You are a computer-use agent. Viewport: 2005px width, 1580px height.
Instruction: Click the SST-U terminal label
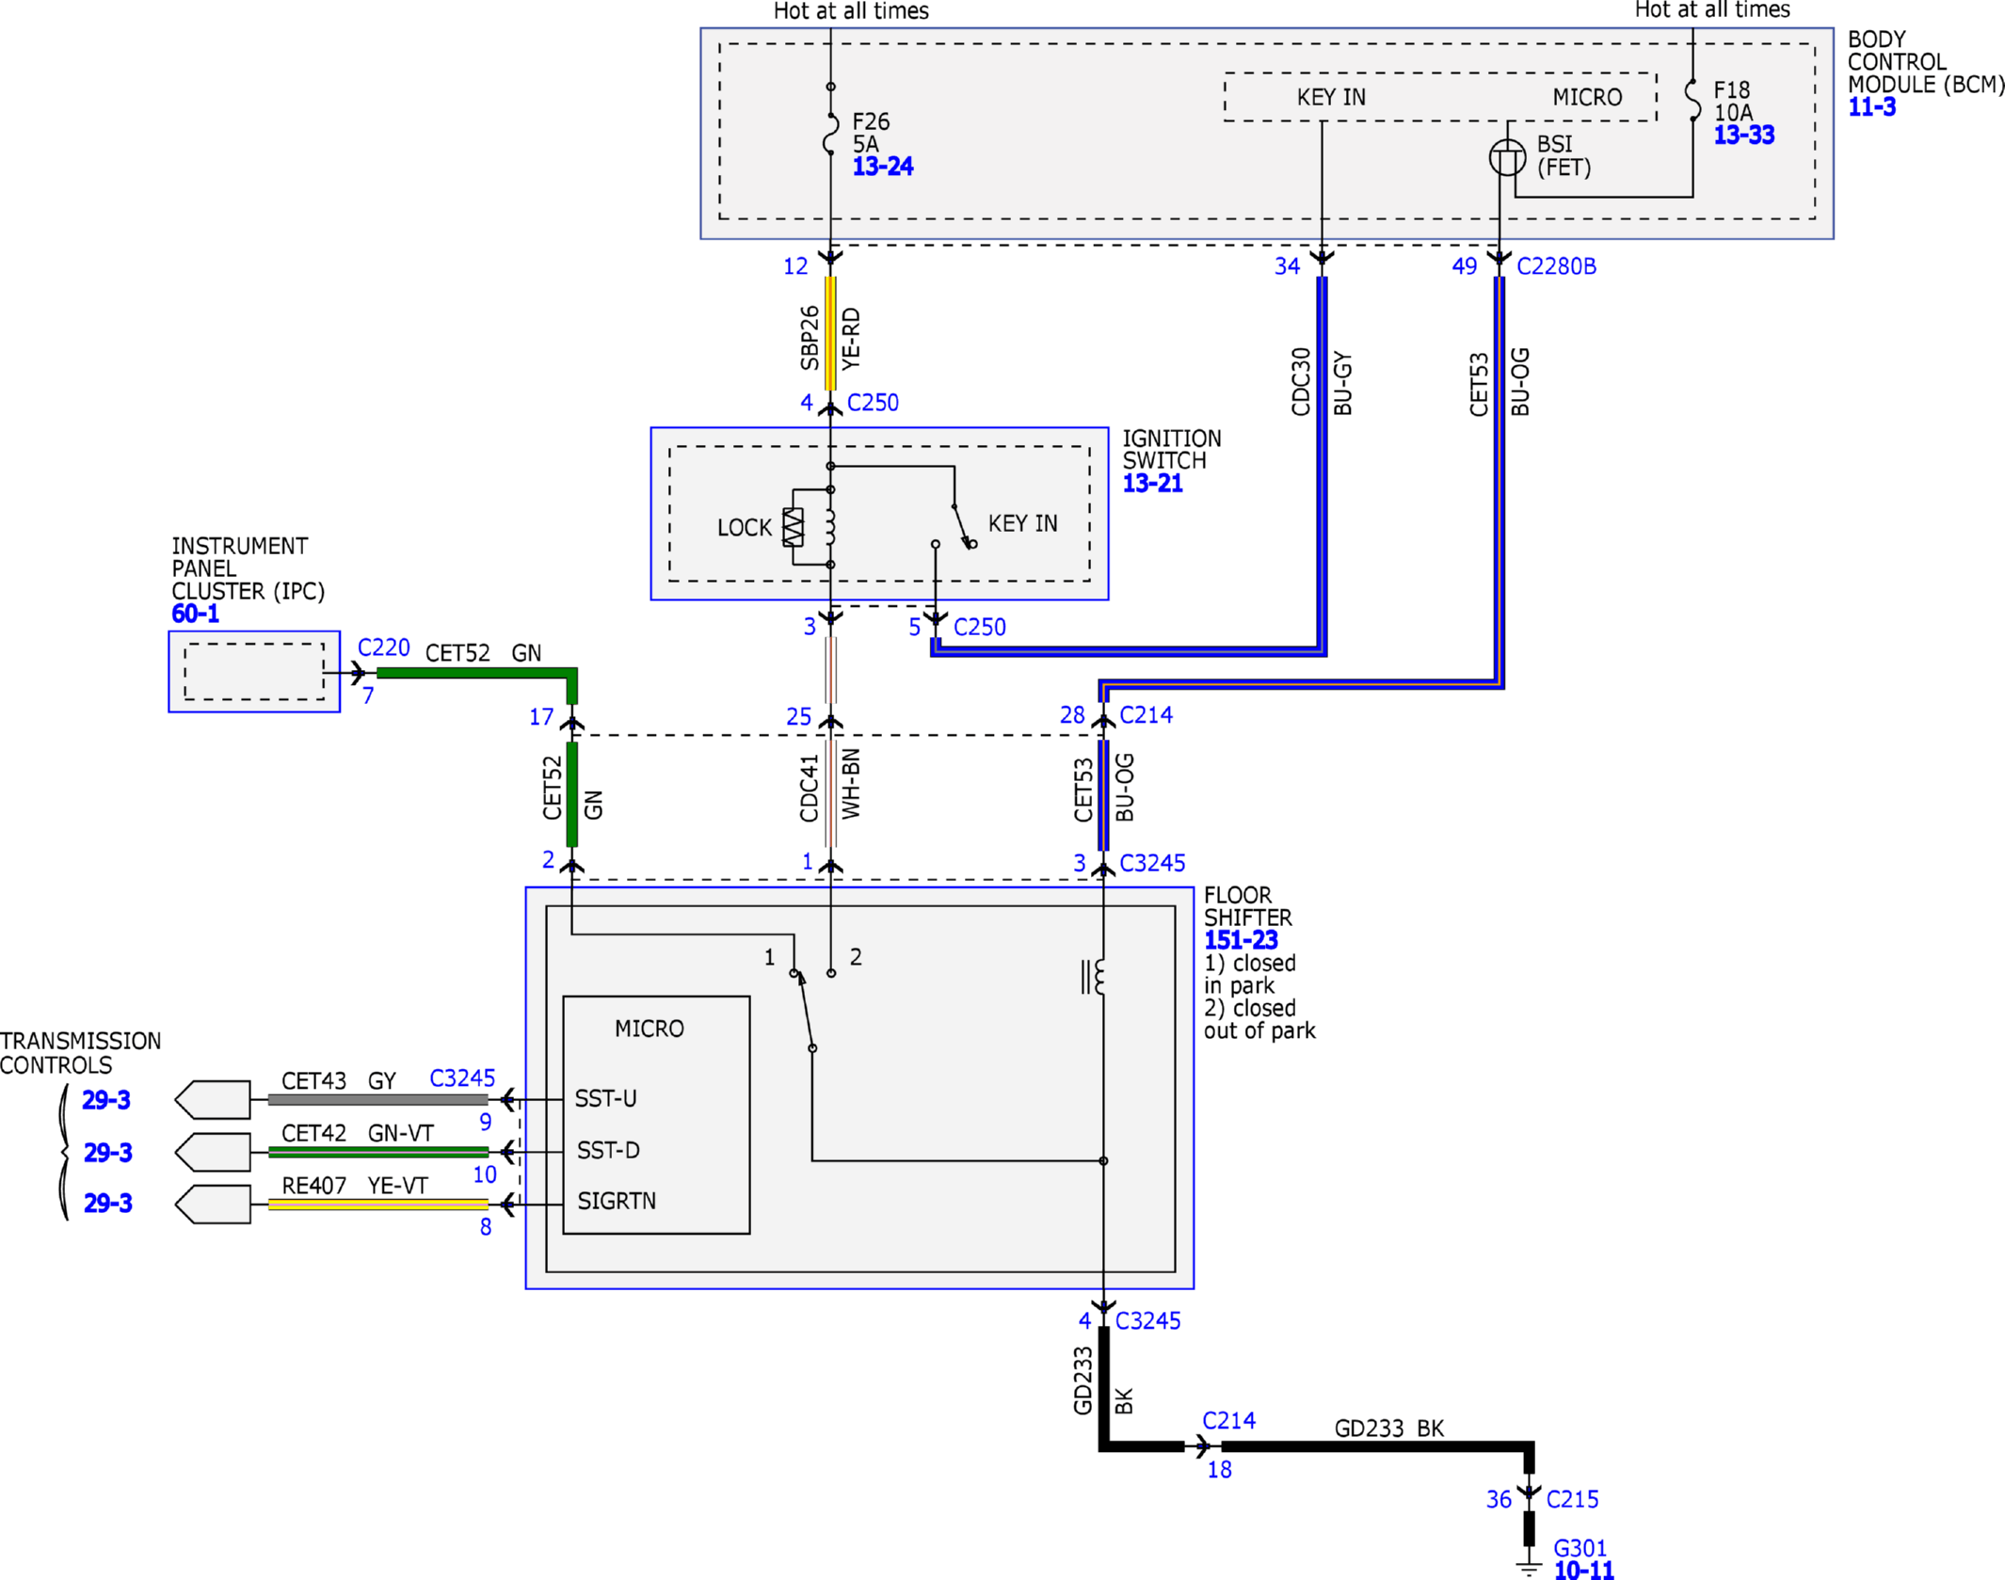click(x=606, y=1099)
